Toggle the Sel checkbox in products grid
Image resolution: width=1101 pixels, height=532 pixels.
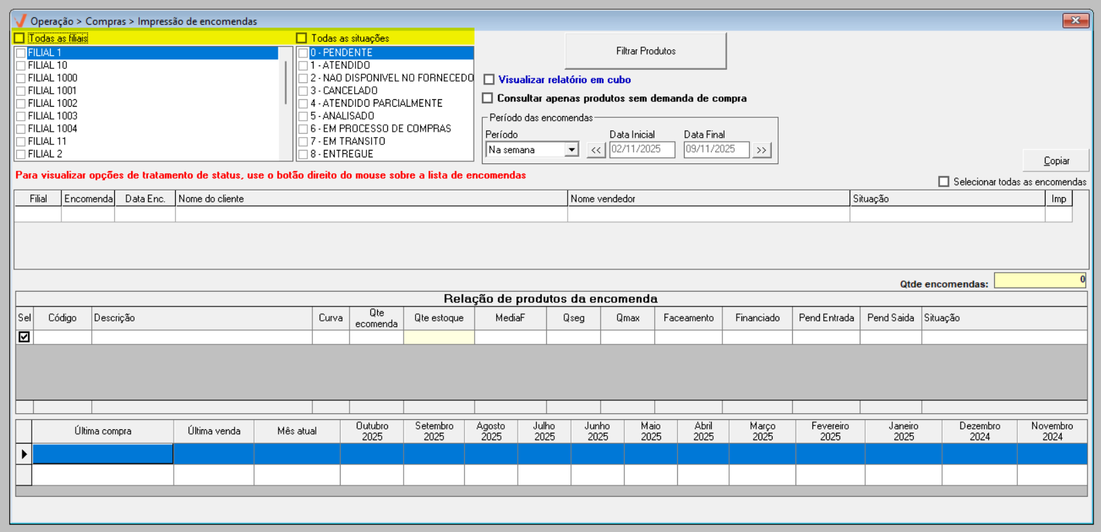(x=24, y=337)
